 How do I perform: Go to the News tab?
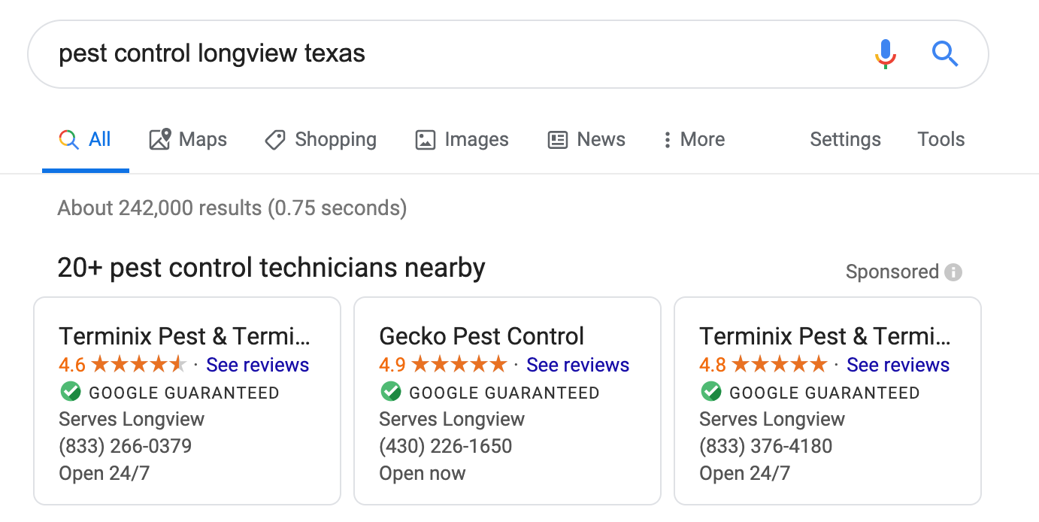pyautogui.click(x=586, y=140)
